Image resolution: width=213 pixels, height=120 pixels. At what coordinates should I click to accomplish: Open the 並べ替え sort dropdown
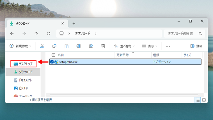click(x=124, y=46)
